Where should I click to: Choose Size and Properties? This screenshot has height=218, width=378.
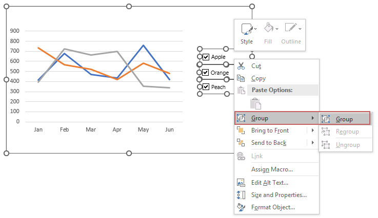pos(277,195)
